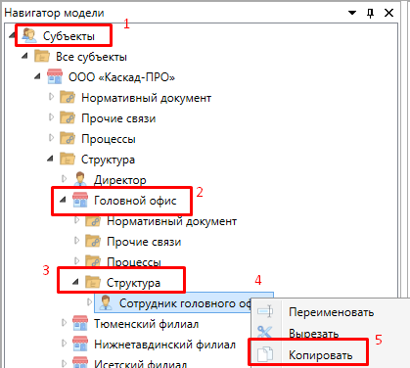Screen dimensions: 410x368
Task: Click the Директор person icon
Action: 80,179
